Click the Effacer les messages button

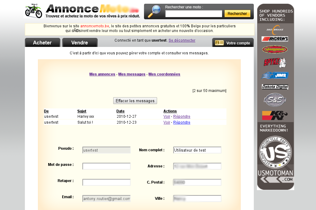(x=135, y=101)
